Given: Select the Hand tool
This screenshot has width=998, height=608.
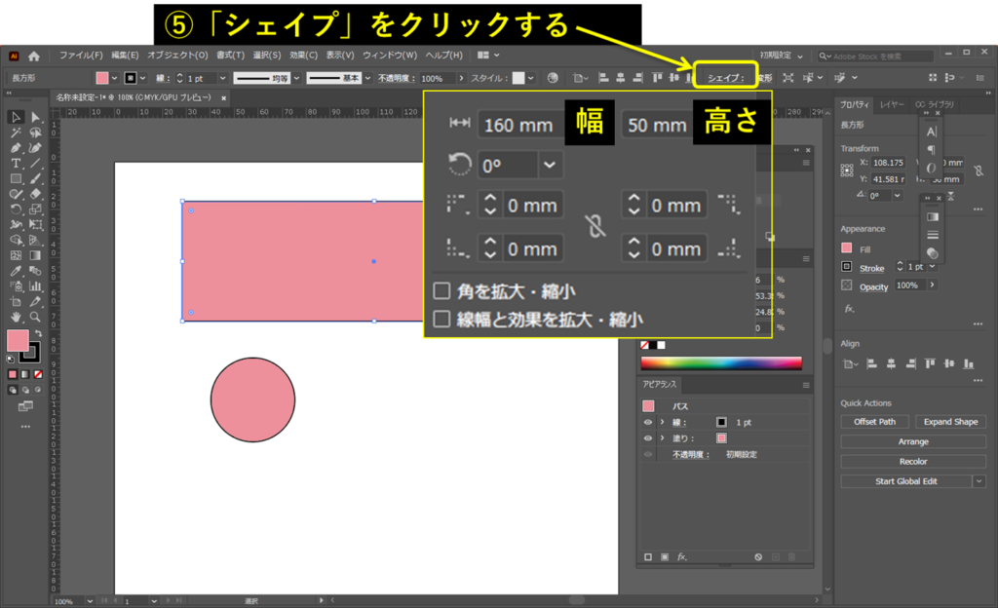Looking at the screenshot, I should point(17,317).
